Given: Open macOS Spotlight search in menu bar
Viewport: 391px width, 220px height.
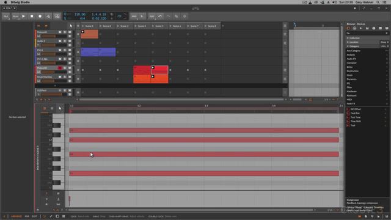Looking at the screenshot, I should coord(378,2).
